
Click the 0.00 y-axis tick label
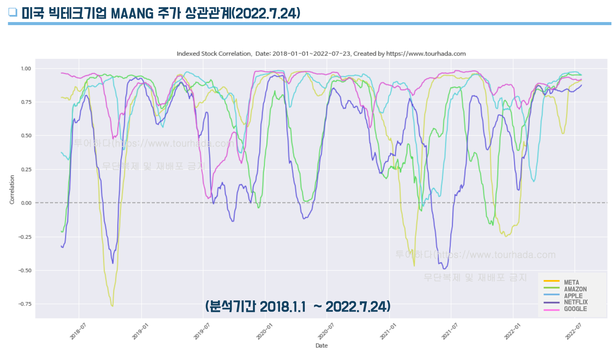(26, 203)
